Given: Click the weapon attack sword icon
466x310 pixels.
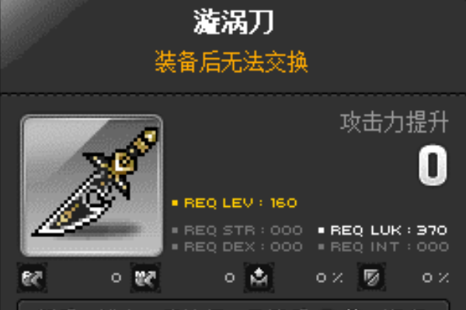Looking at the screenshot, I should pyautogui.click(x=32, y=277).
